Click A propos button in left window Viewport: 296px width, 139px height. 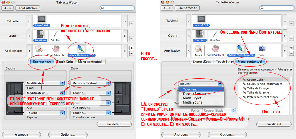pos(21,134)
